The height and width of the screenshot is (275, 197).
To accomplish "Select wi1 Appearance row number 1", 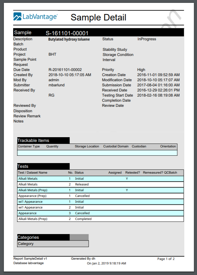I will (x=101, y=202).
